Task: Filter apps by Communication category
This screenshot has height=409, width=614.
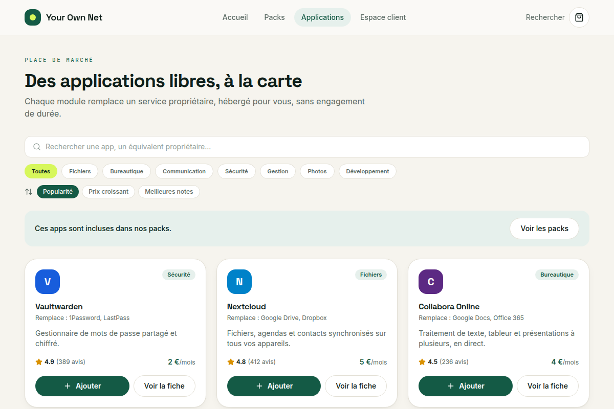Action: pos(184,171)
